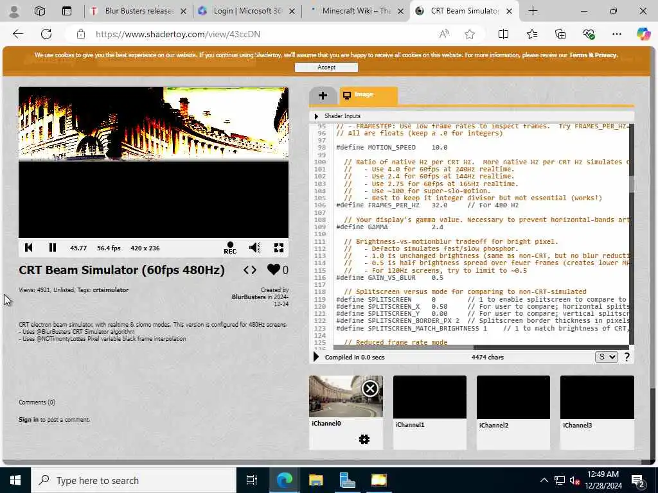The image size is (658, 493).
Task: Switch to Minecraft Wiki tab
Action: [355, 11]
